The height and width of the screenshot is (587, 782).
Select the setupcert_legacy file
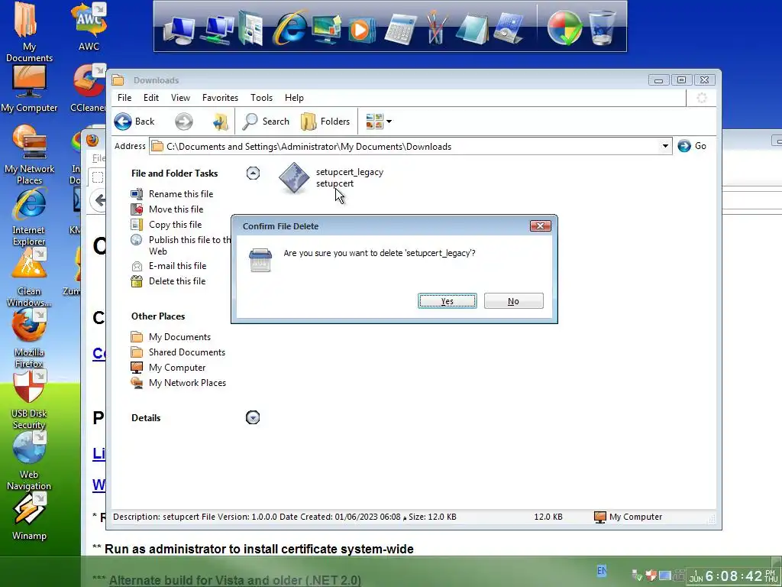330,177
